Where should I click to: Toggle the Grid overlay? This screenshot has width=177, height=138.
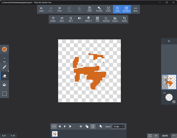click(97, 19)
